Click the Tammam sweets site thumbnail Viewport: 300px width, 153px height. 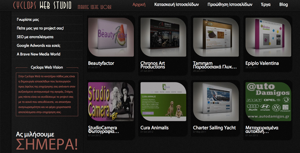(x=216, y=37)
